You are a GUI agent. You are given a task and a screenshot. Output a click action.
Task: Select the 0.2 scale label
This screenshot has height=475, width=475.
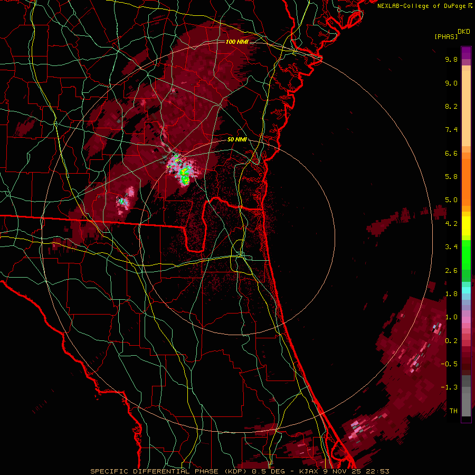coord(451,341)
